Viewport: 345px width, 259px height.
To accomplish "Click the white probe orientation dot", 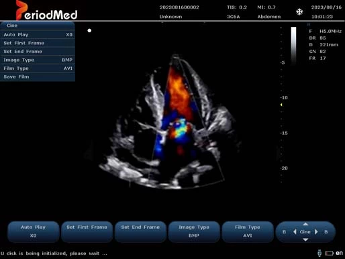I will pyautogui.click(x=89, y=30).
